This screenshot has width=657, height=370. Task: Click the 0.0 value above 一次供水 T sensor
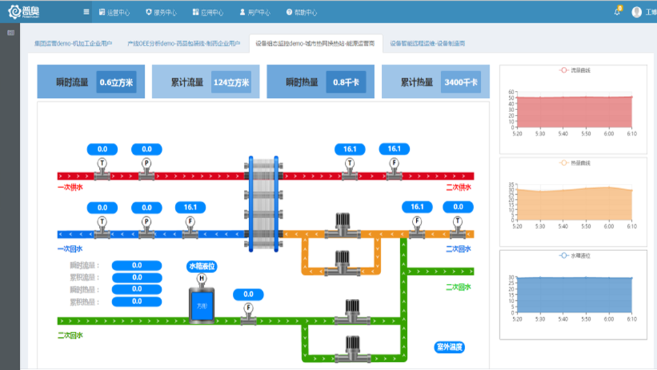click(102, 149)
